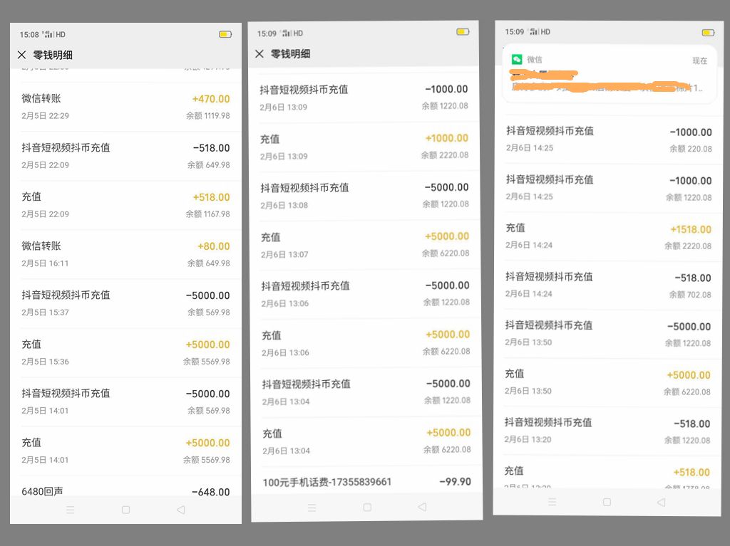Close the middle 零钱明细 screen with X
This screenshot has width=730, height=546.
tap(259, 54)
